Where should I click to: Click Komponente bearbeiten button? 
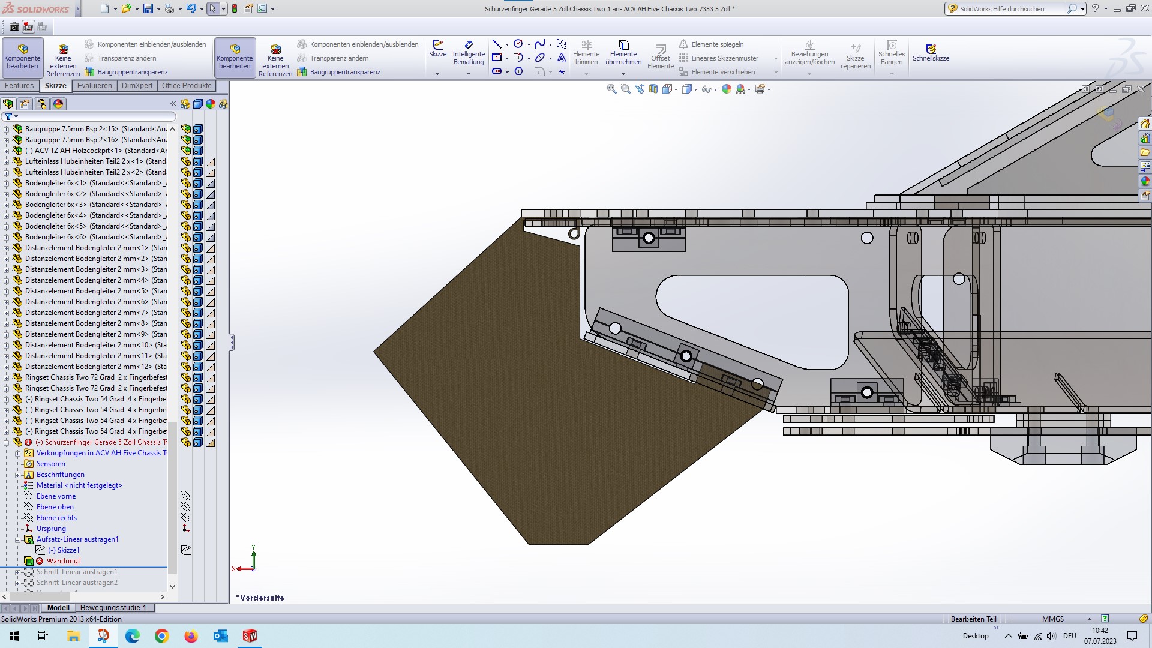23,57
